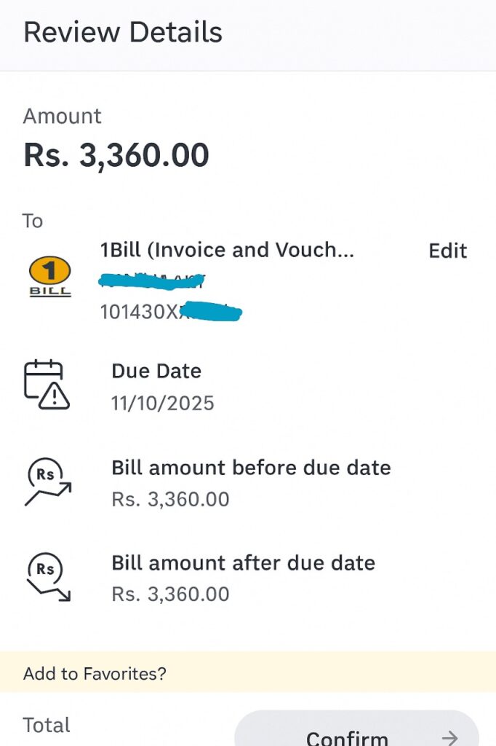Tap the large Rs. 3,360.00 amount
The image size is (496, 746).
[x=116, y=155]
